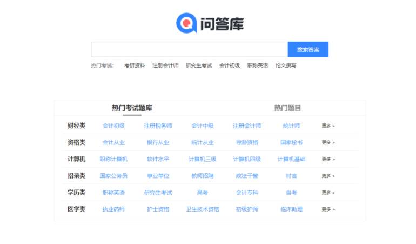Expand 更多 for the 资格类 row
This screenshot has height=244, width=416.
tap(328, 142)
